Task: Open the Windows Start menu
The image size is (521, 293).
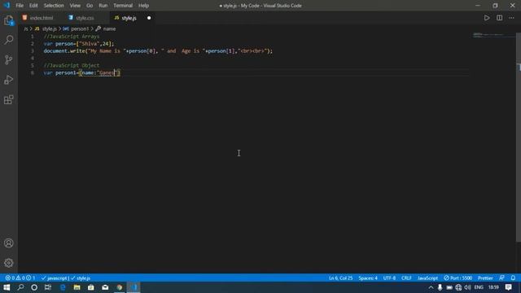Action: click(7, 287)
